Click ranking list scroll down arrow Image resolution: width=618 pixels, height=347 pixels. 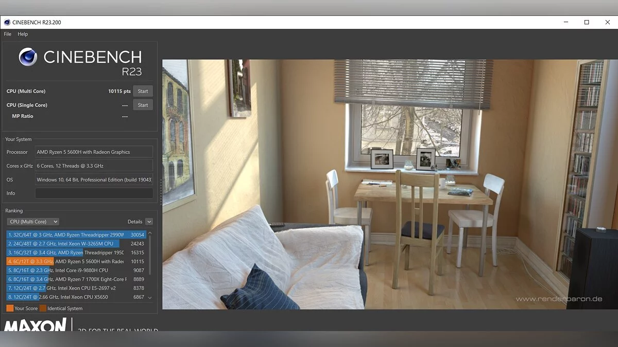pos(150,298)
